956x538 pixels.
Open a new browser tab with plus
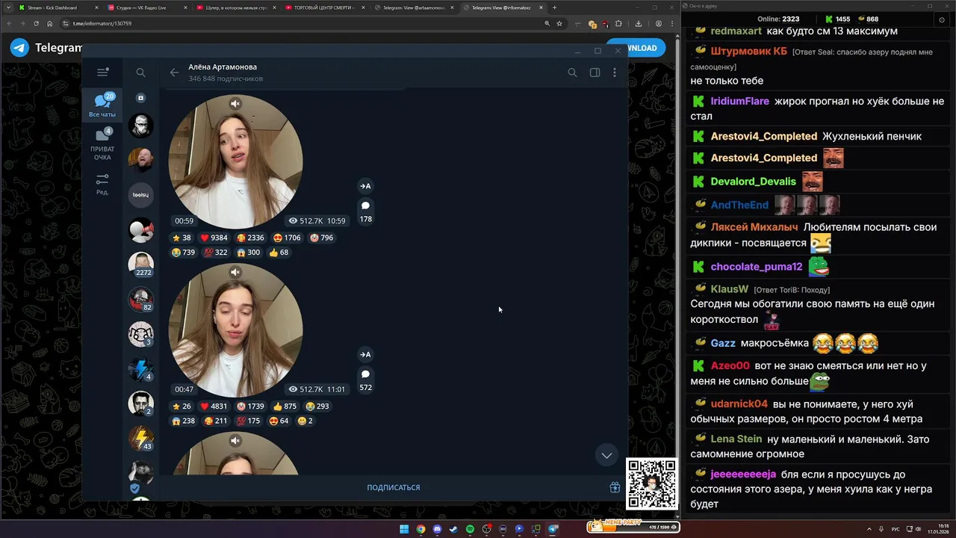pos(554,7)
